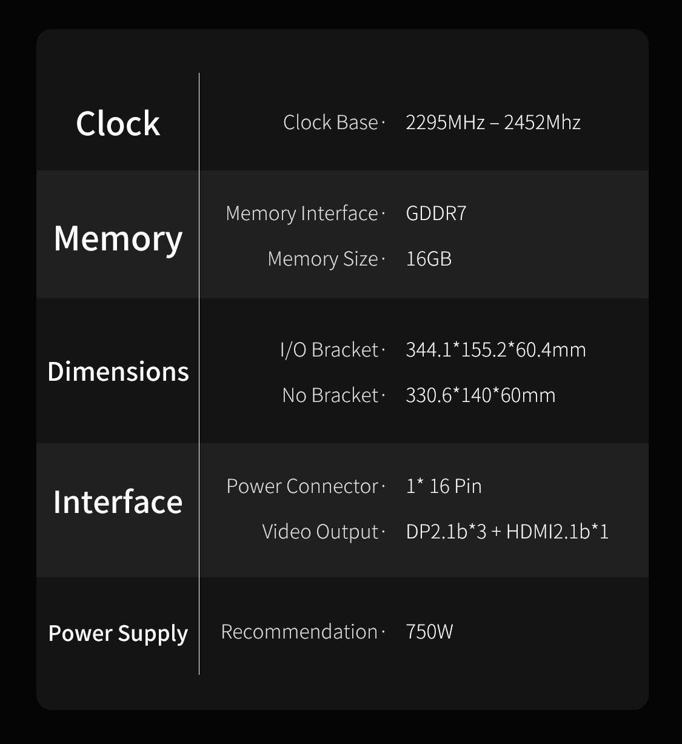Image resolution: width=682 pixels, height=744 pixels.
Task: Select the 1* 16 Pin value
Action: click(444, 486)
